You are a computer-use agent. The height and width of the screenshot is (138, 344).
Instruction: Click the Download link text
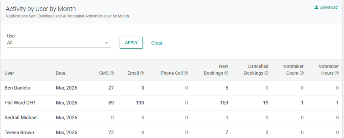(x=329, y=7)
